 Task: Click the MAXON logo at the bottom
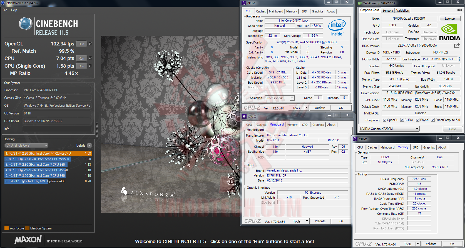point(28,240)
